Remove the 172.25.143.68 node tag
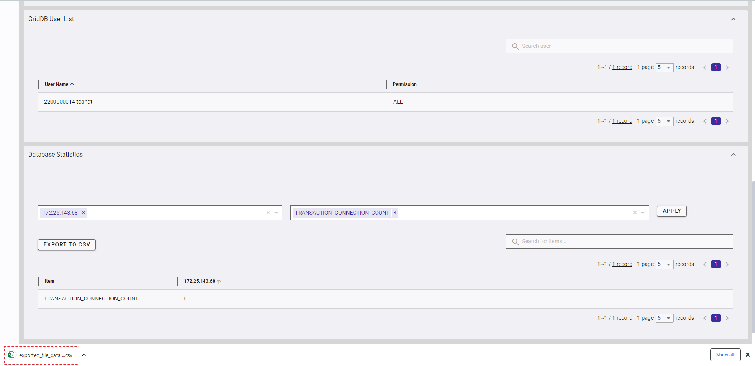 click(83, 213)
